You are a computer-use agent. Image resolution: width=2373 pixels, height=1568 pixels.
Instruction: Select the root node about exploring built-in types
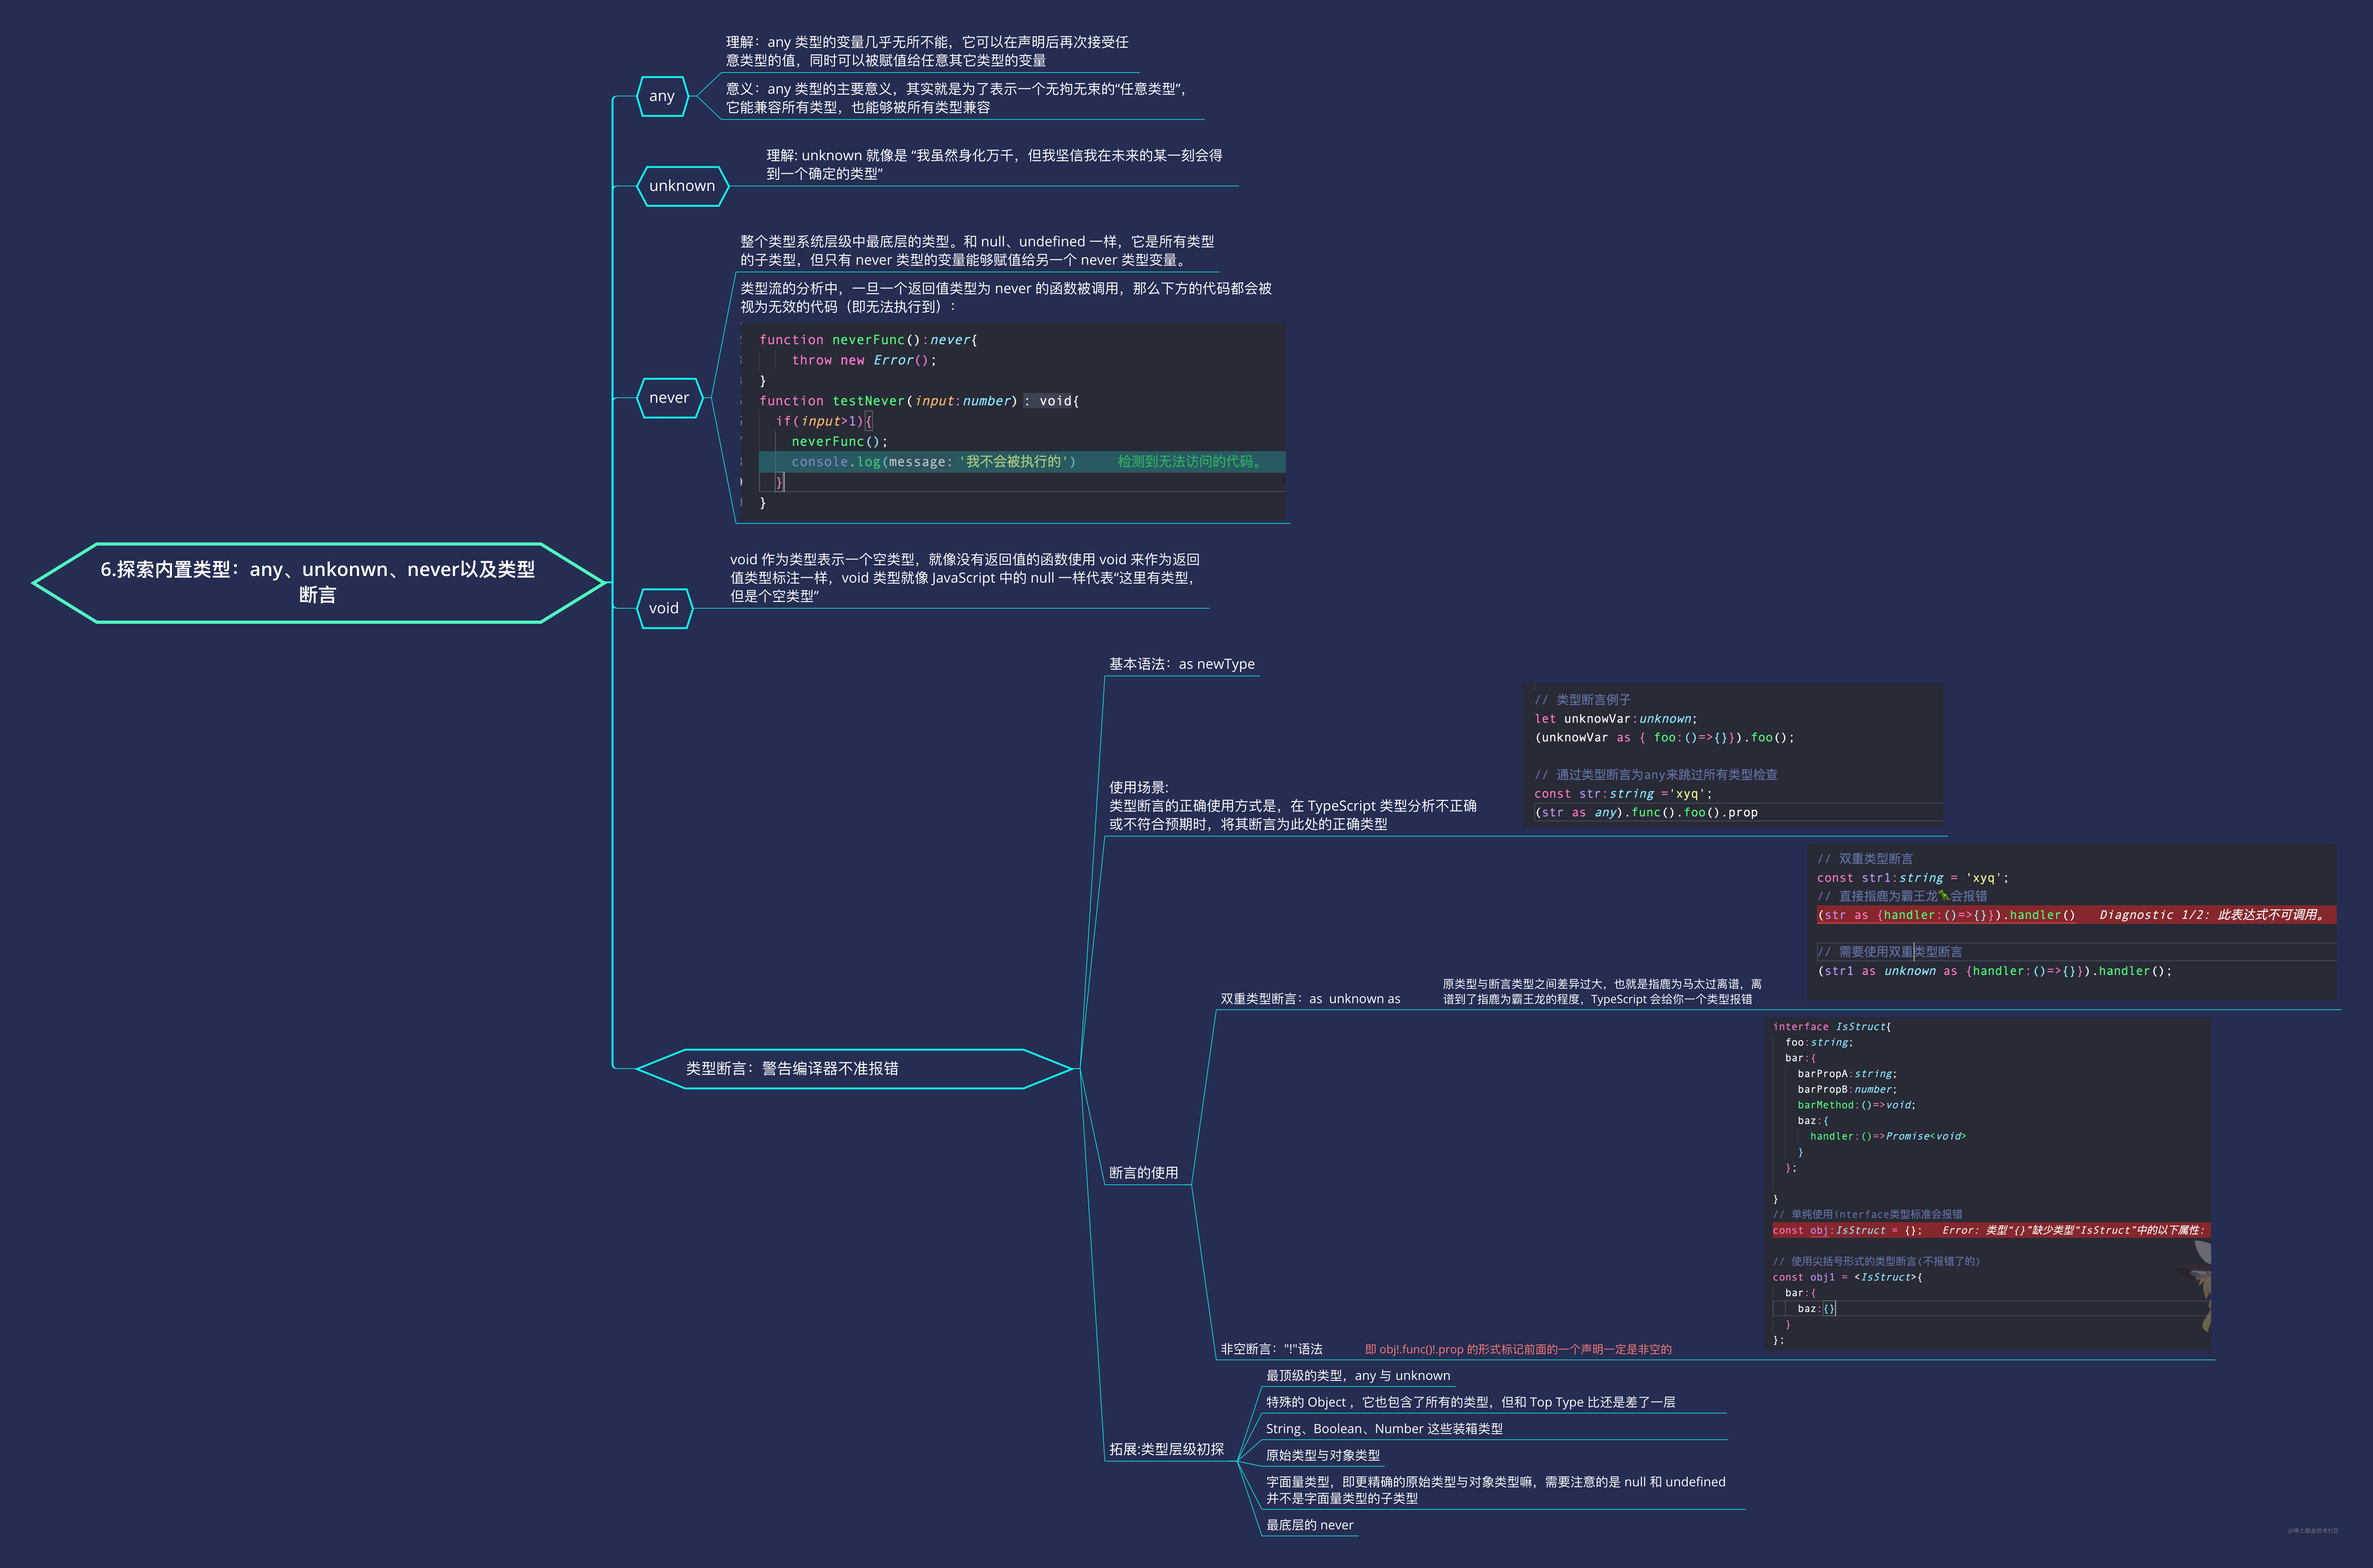coord(318,582)
